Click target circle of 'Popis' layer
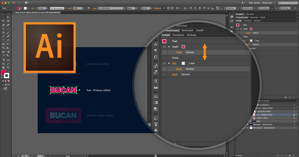This screenshot has height=157, width=299. [294, 121]
